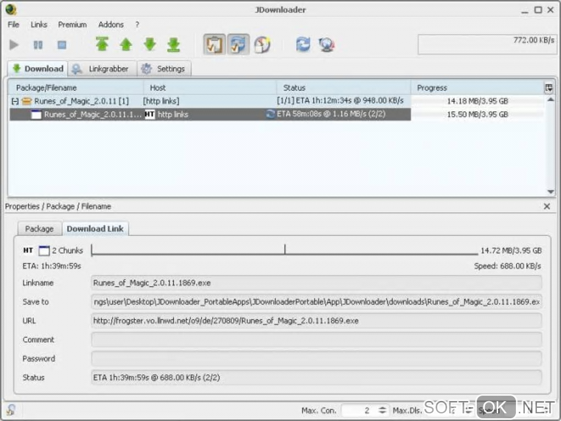Click the 15.50 MB/3.95 GB progress cell
This screenshot has height=421, width=561.
pyautogui.click(x=477, y=114)
